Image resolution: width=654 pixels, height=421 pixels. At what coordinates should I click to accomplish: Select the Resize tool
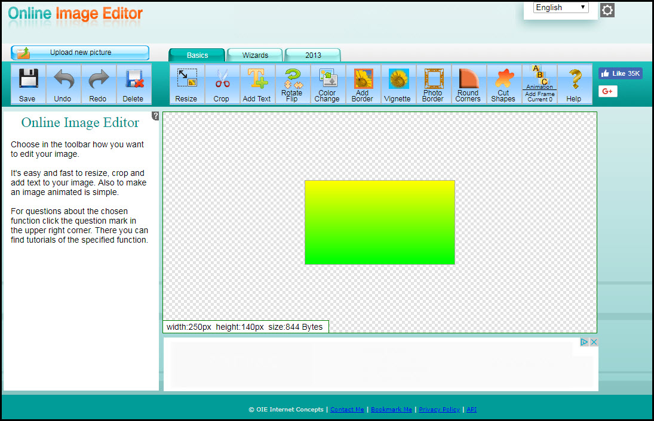pos(186,83)
